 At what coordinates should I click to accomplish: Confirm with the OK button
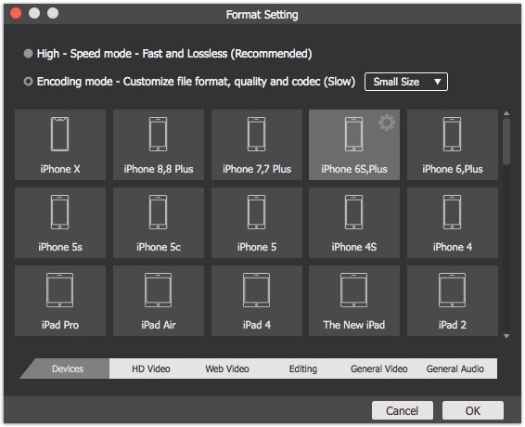[x=473, y=410]
